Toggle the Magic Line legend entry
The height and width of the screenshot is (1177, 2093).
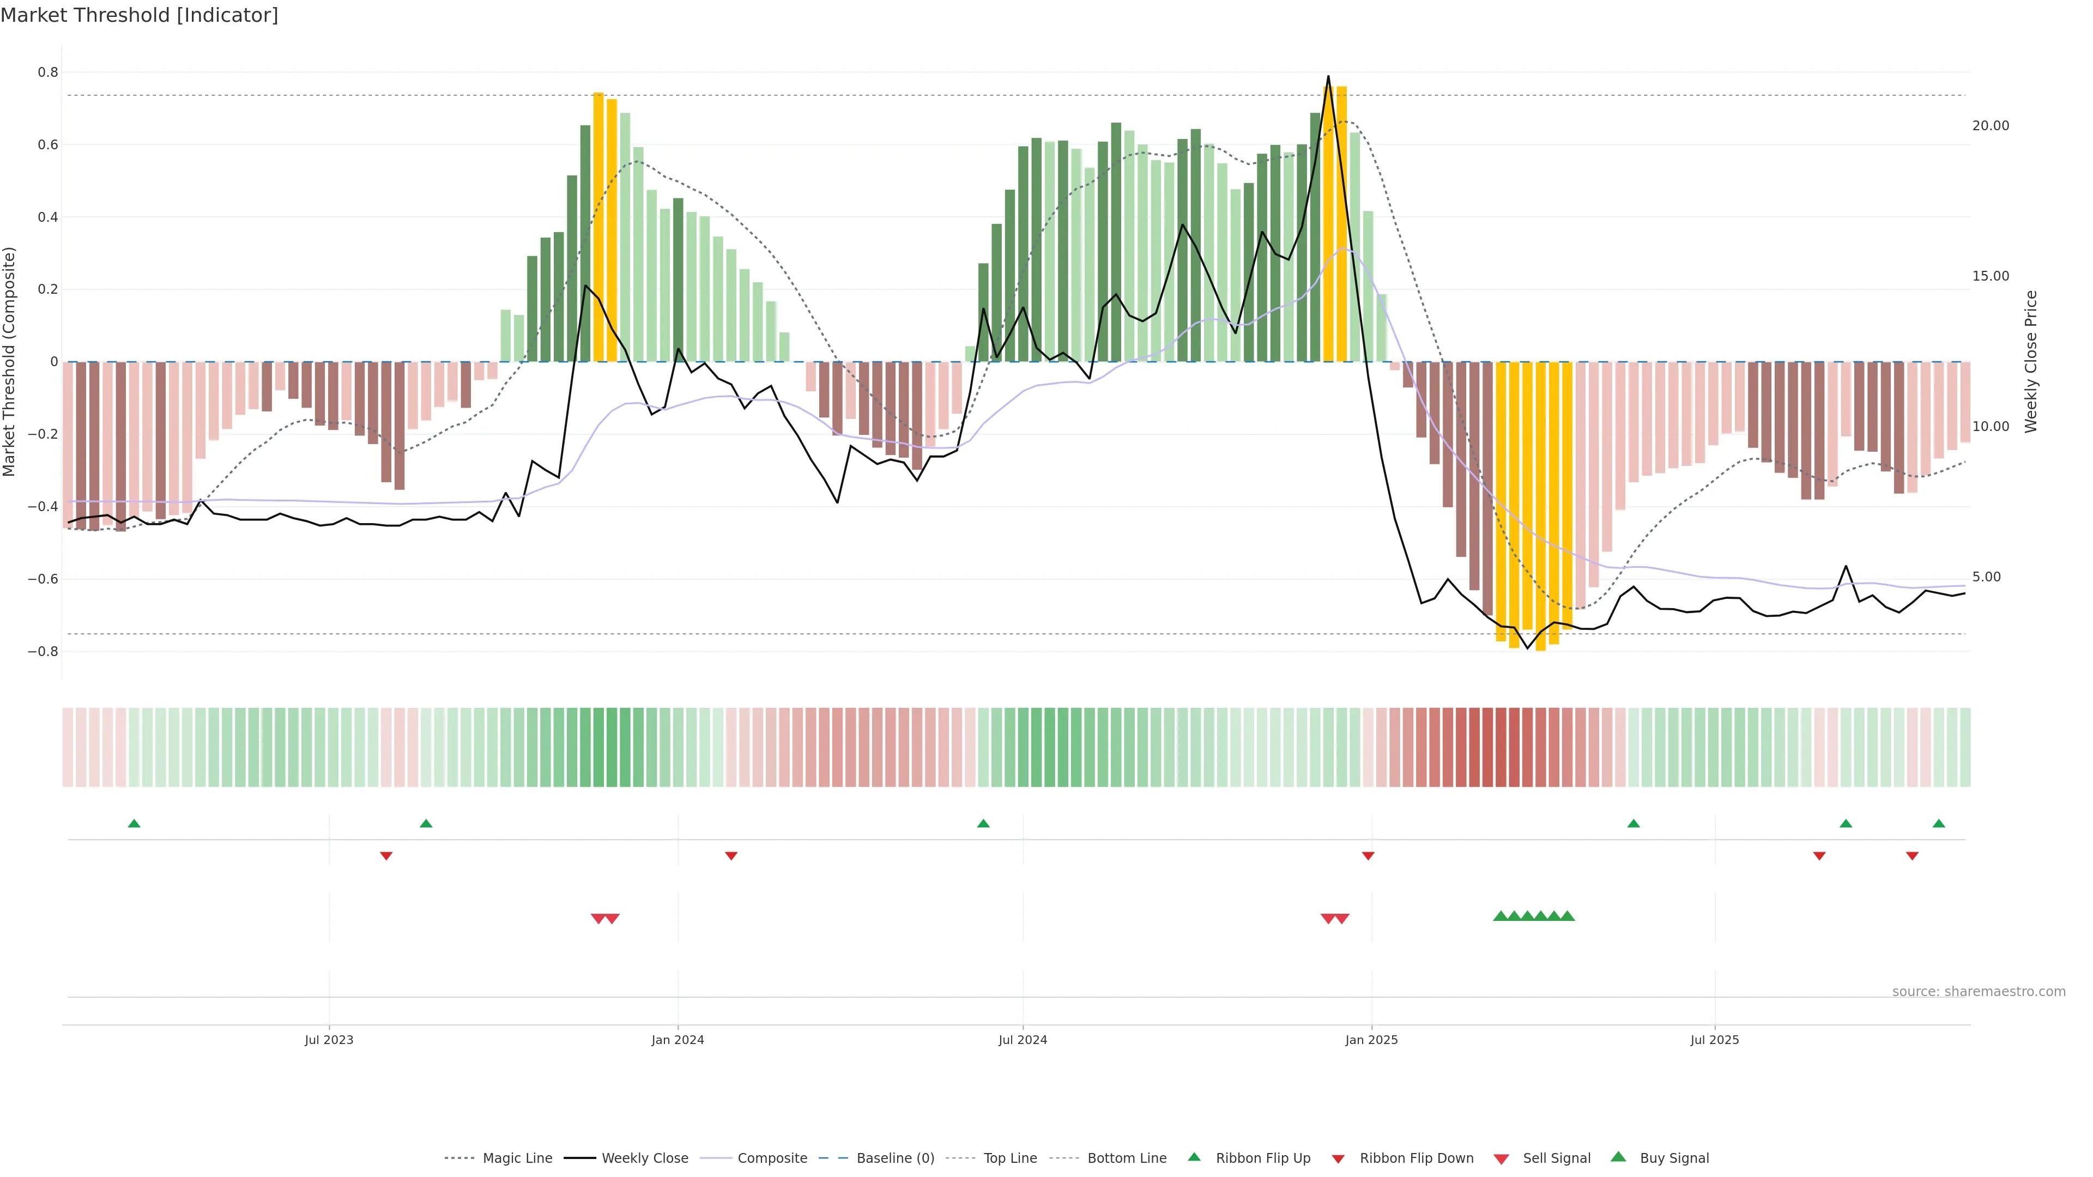517,1158
